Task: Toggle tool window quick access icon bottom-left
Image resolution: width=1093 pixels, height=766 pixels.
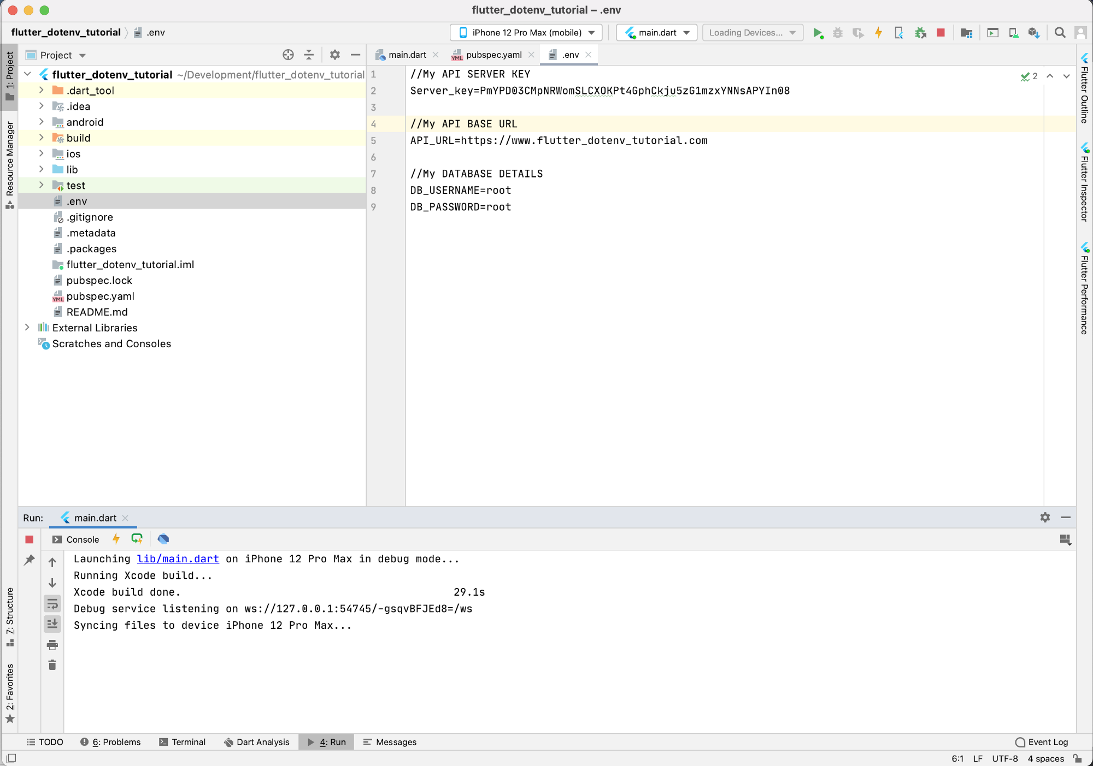Action: click(11, 758)
